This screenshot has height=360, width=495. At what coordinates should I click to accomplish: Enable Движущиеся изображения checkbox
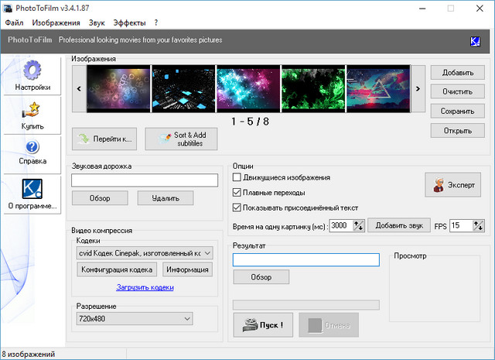point(237,178)
